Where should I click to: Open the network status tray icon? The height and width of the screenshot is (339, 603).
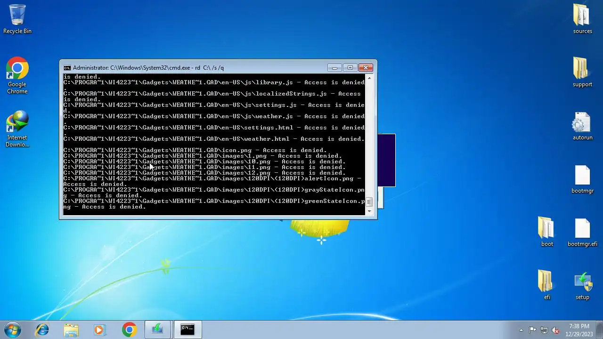tap(544, 330)
